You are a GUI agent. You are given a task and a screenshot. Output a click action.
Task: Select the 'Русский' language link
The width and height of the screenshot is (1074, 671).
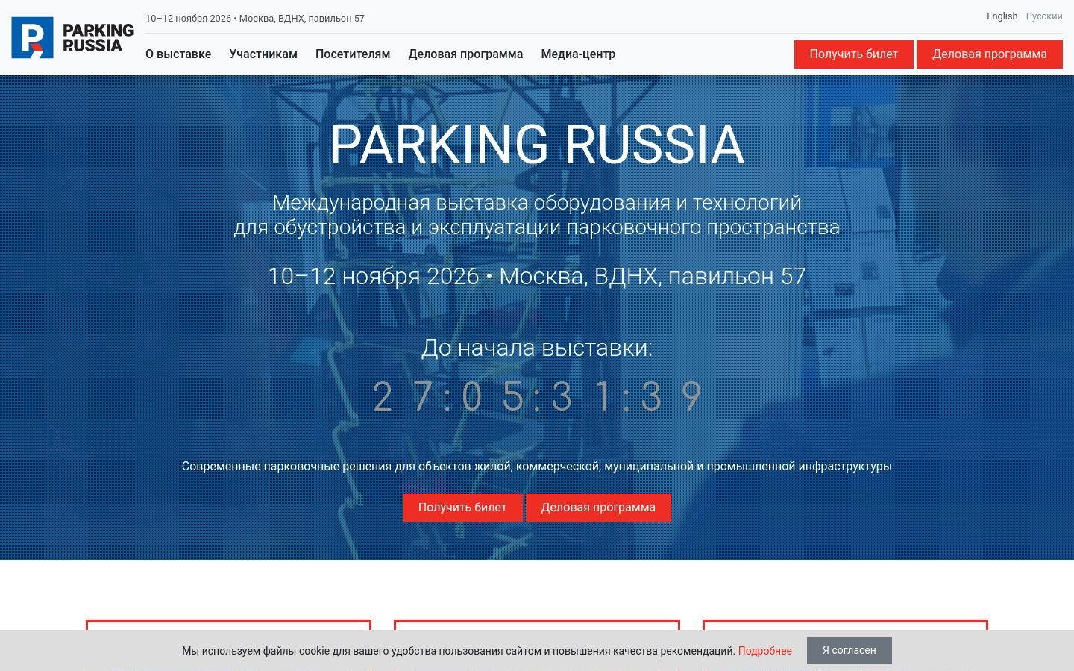1044,16
